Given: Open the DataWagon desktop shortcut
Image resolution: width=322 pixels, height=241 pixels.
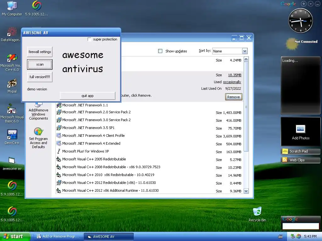Looking at the screenshot, I should (10, 34).
